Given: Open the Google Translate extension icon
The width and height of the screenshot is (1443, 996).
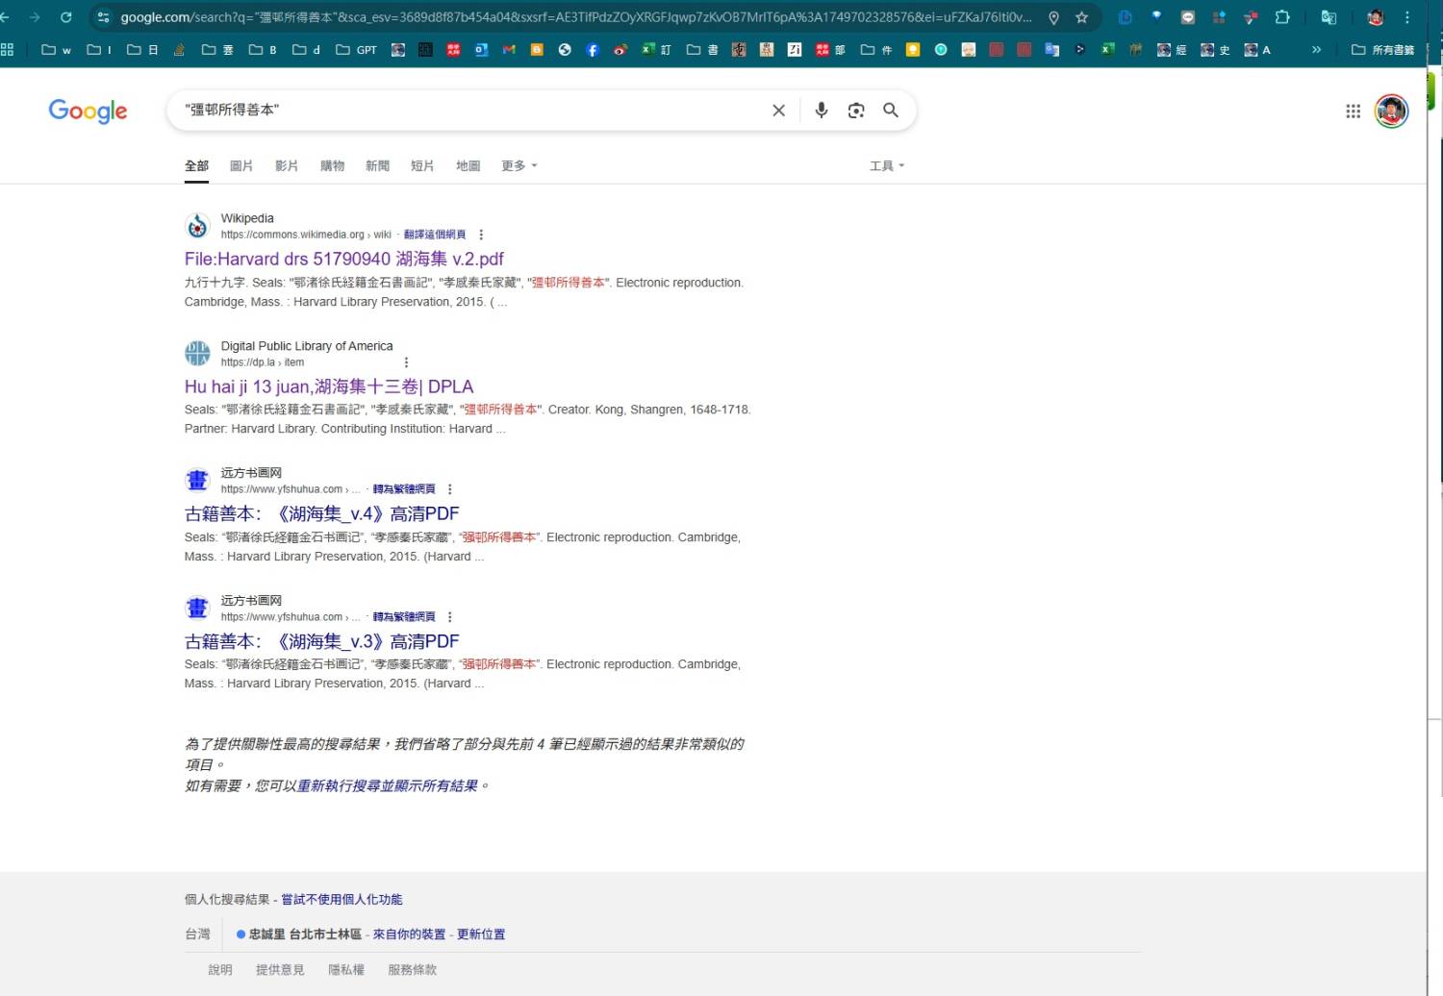Looking at the screenshot, I should [1329, 17].
